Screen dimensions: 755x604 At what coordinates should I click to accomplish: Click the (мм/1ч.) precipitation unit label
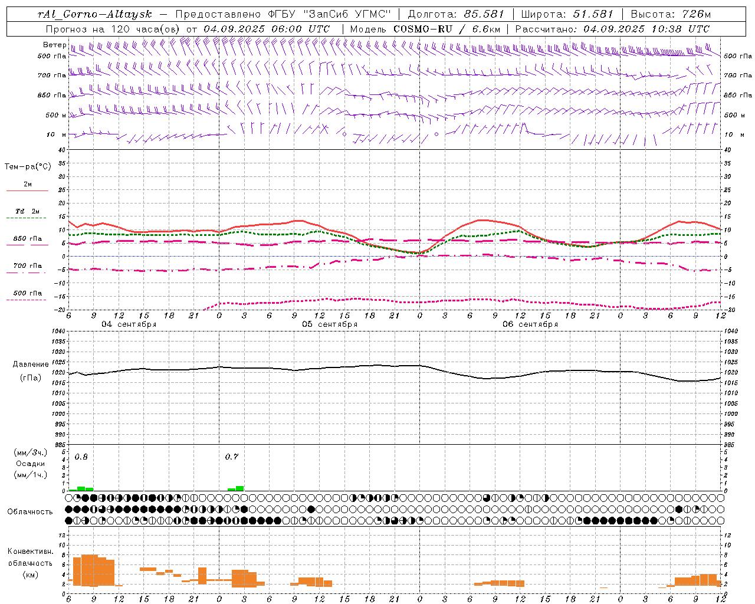click(x=31, y=474)
